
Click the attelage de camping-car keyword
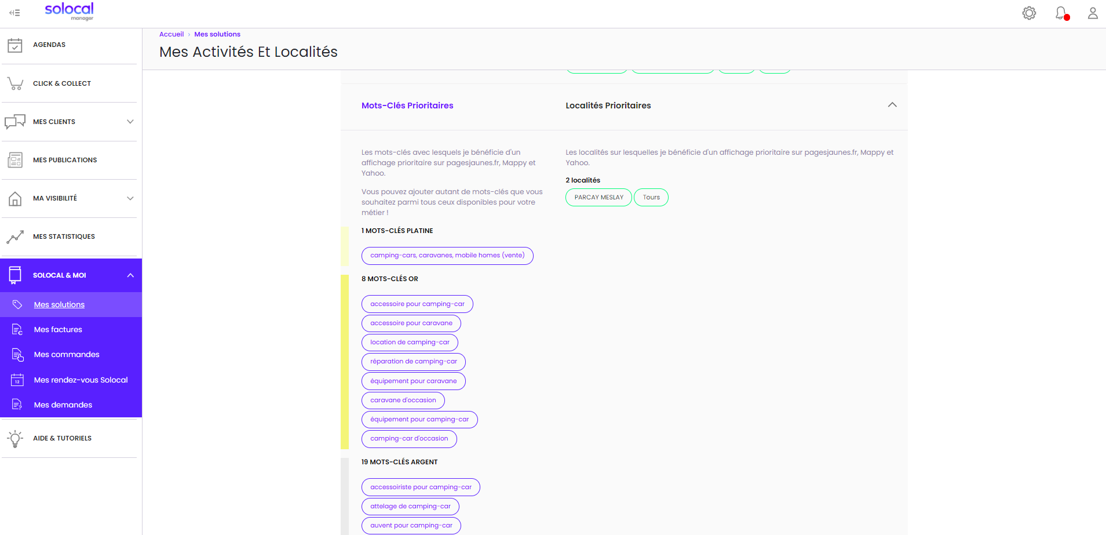coord(410,507)
